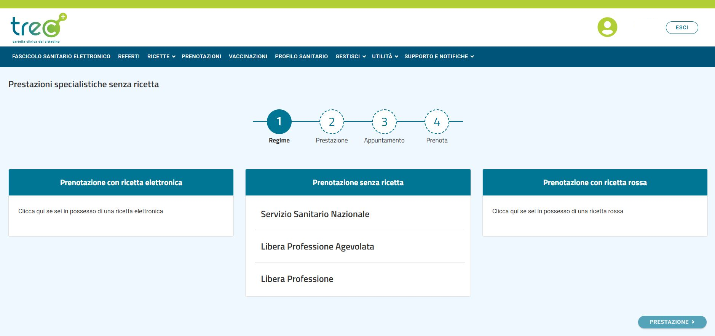Select step 1 Regime circle

coord(279,122)
